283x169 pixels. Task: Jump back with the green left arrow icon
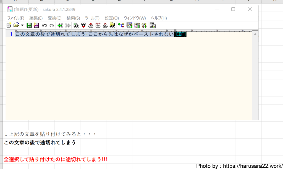click(x=60, y=26)
